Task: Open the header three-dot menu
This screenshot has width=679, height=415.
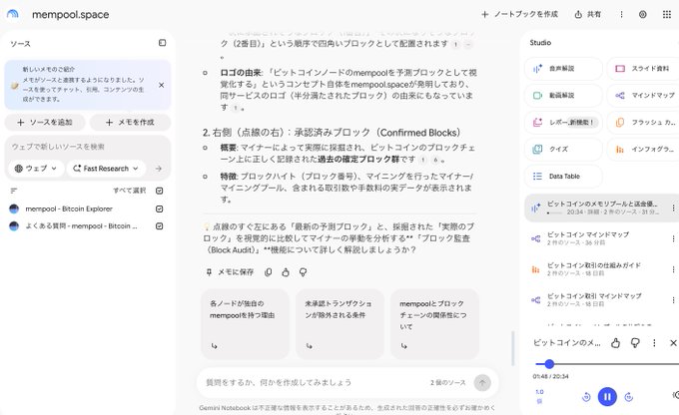Action: [621, 14]
